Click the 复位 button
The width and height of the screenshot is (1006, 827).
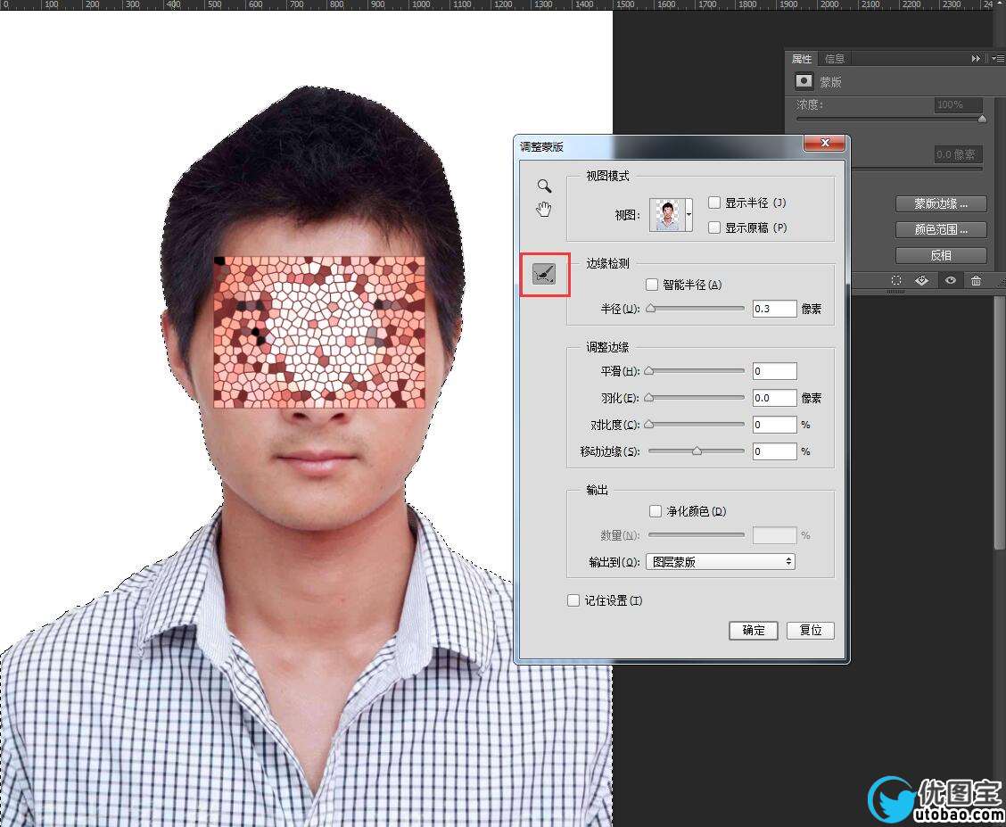pos(811,631)
